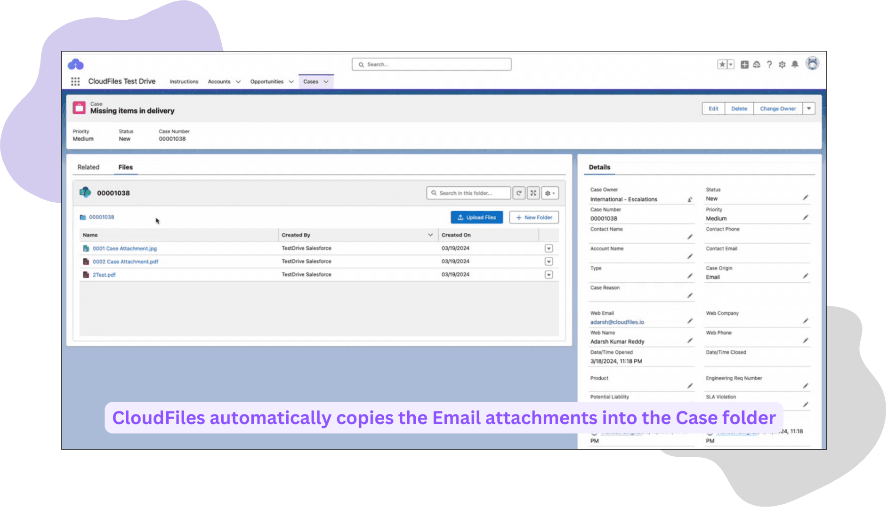Viewport: 888px width, 508px height.
Task: Edit the Web Email pencil icon
Action: (690, 321)
